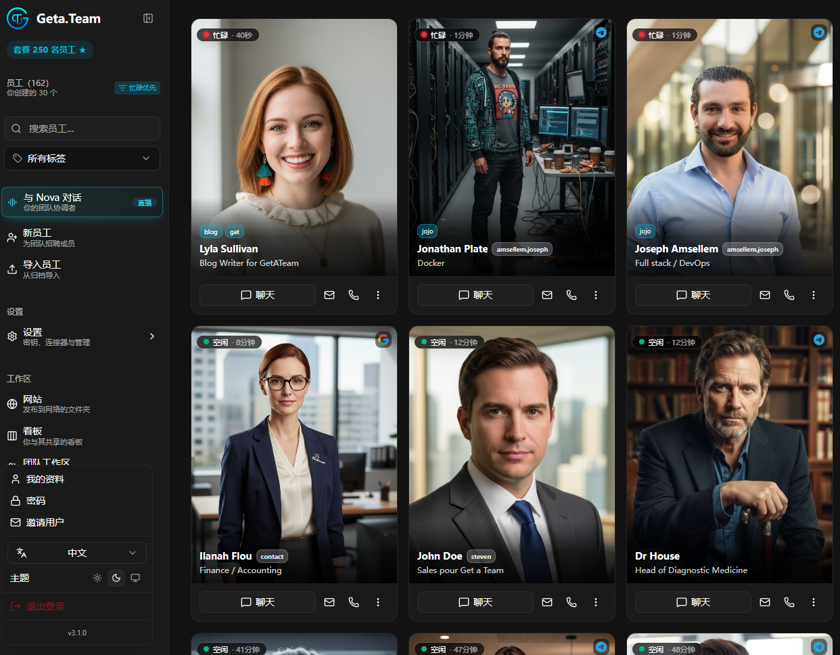Call Ilanah Flou with phone icon
Screen dimensions: 840x655
tap(354, 602)
